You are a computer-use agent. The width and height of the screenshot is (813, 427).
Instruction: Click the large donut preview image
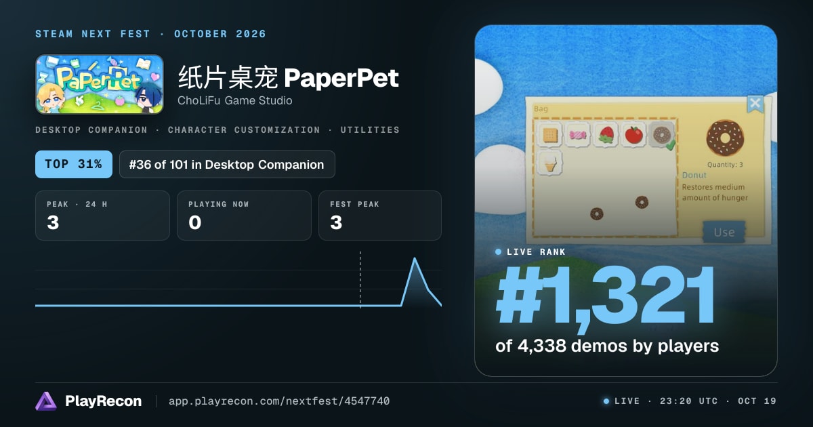pos(724,138)
